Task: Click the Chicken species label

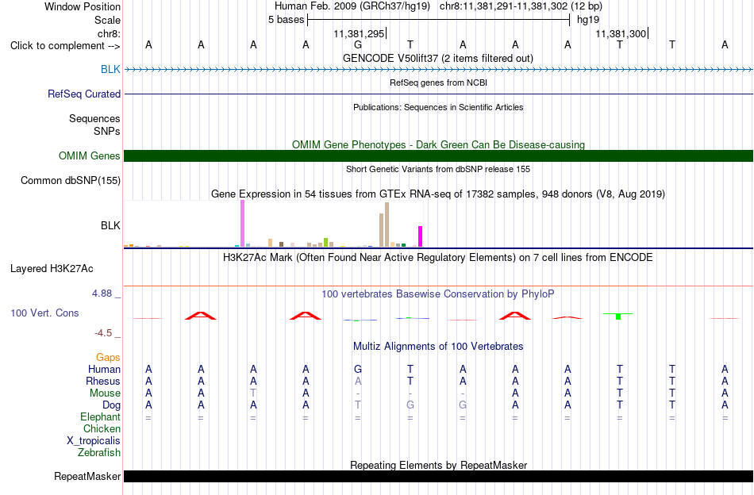Action: (x=102, y=428)
